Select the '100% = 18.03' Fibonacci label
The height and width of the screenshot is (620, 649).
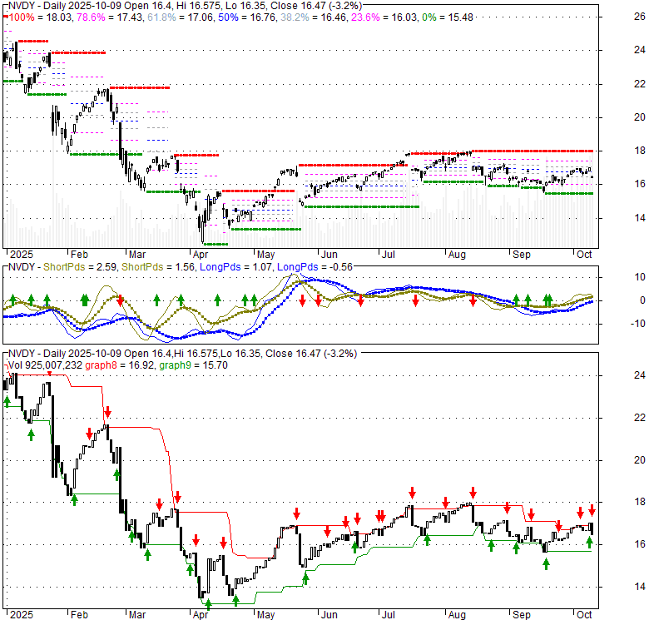(x=40, y=17)
